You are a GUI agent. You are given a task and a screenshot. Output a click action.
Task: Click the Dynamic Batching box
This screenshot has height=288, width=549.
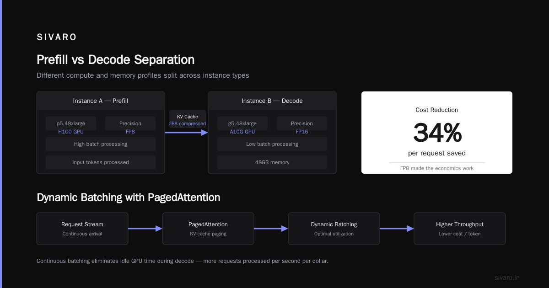coord(334,229)
